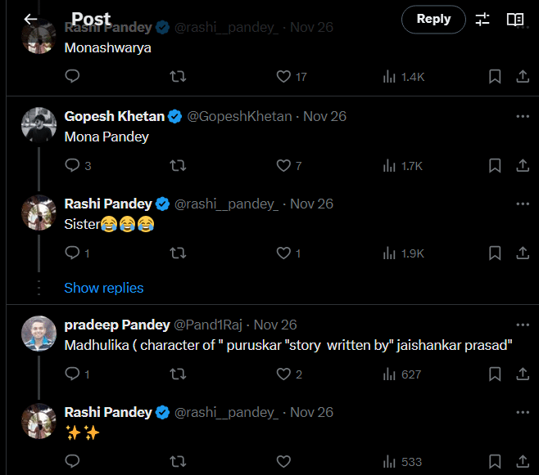This screenshot has height=475, width=539.
Task: Open more options on pradeep Pandey's post
Action: click(x=522, y=325)
